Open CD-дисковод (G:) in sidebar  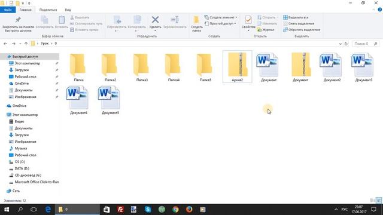(28, 175)
